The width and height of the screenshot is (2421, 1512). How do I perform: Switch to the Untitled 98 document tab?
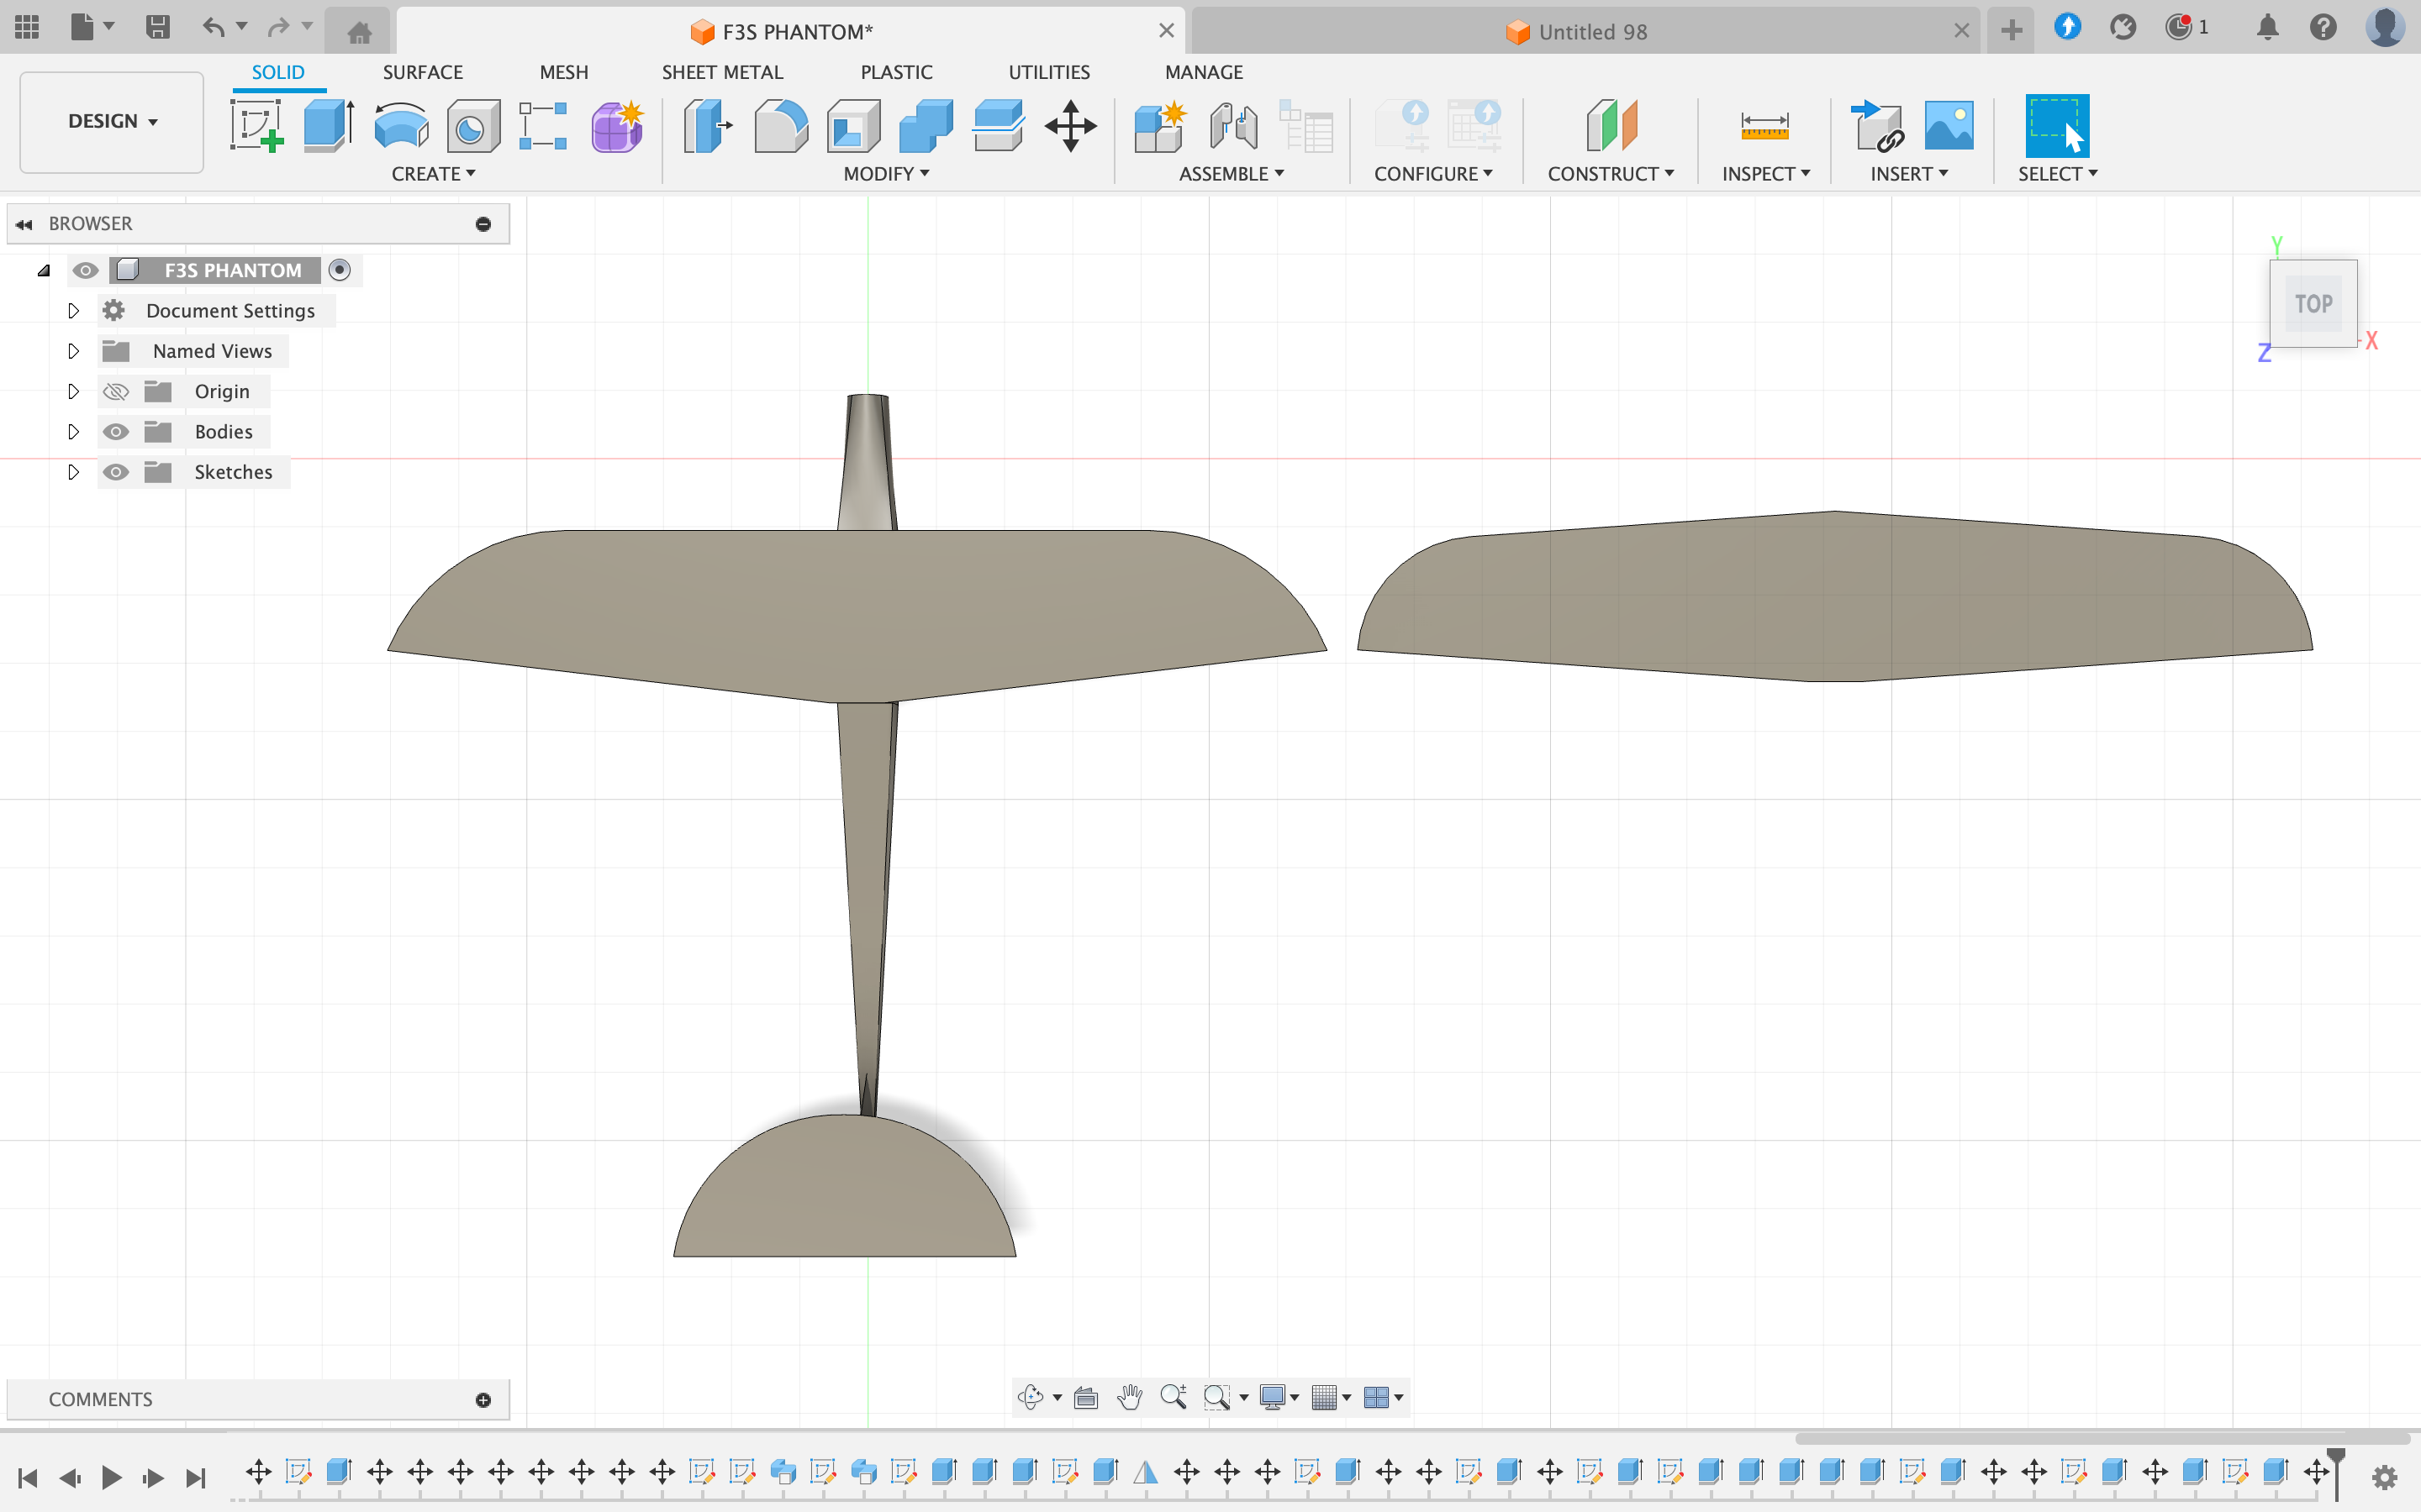(1593, 31)
